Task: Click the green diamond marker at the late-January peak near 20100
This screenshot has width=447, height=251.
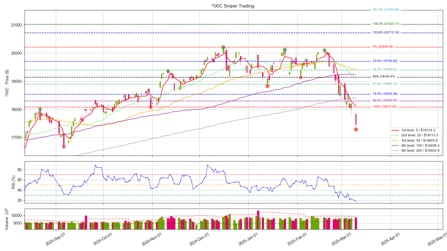Action: [x=285, y=50]
